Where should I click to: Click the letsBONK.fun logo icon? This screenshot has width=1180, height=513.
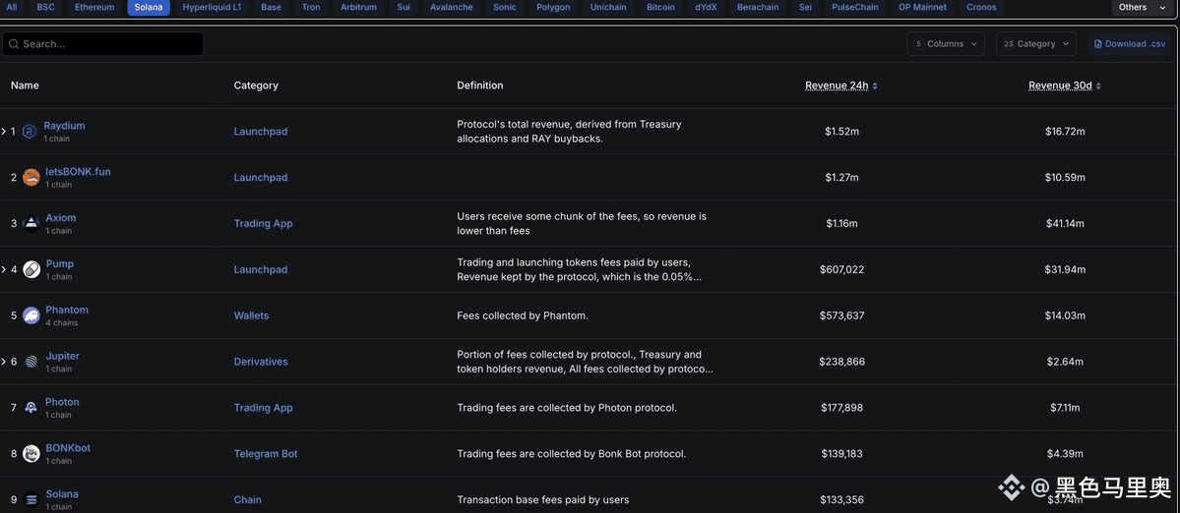tap(31, 177)
